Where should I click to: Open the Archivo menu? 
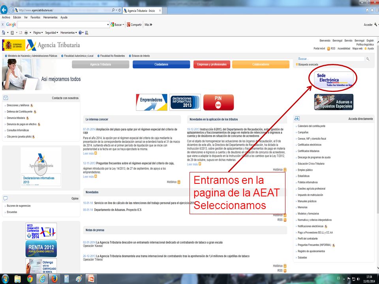point(6,17)
